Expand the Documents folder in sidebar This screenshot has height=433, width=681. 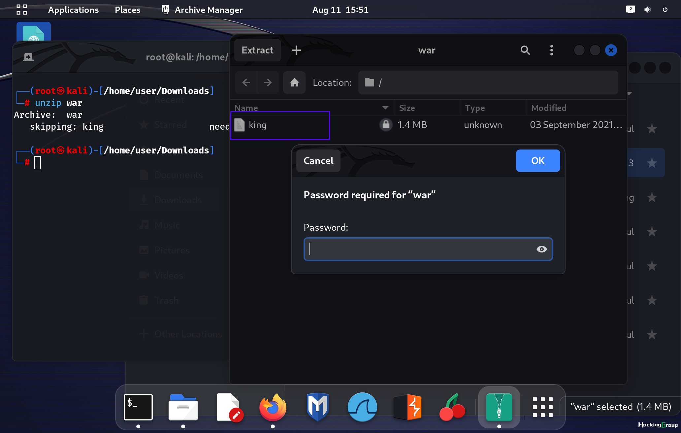point(178,175)
